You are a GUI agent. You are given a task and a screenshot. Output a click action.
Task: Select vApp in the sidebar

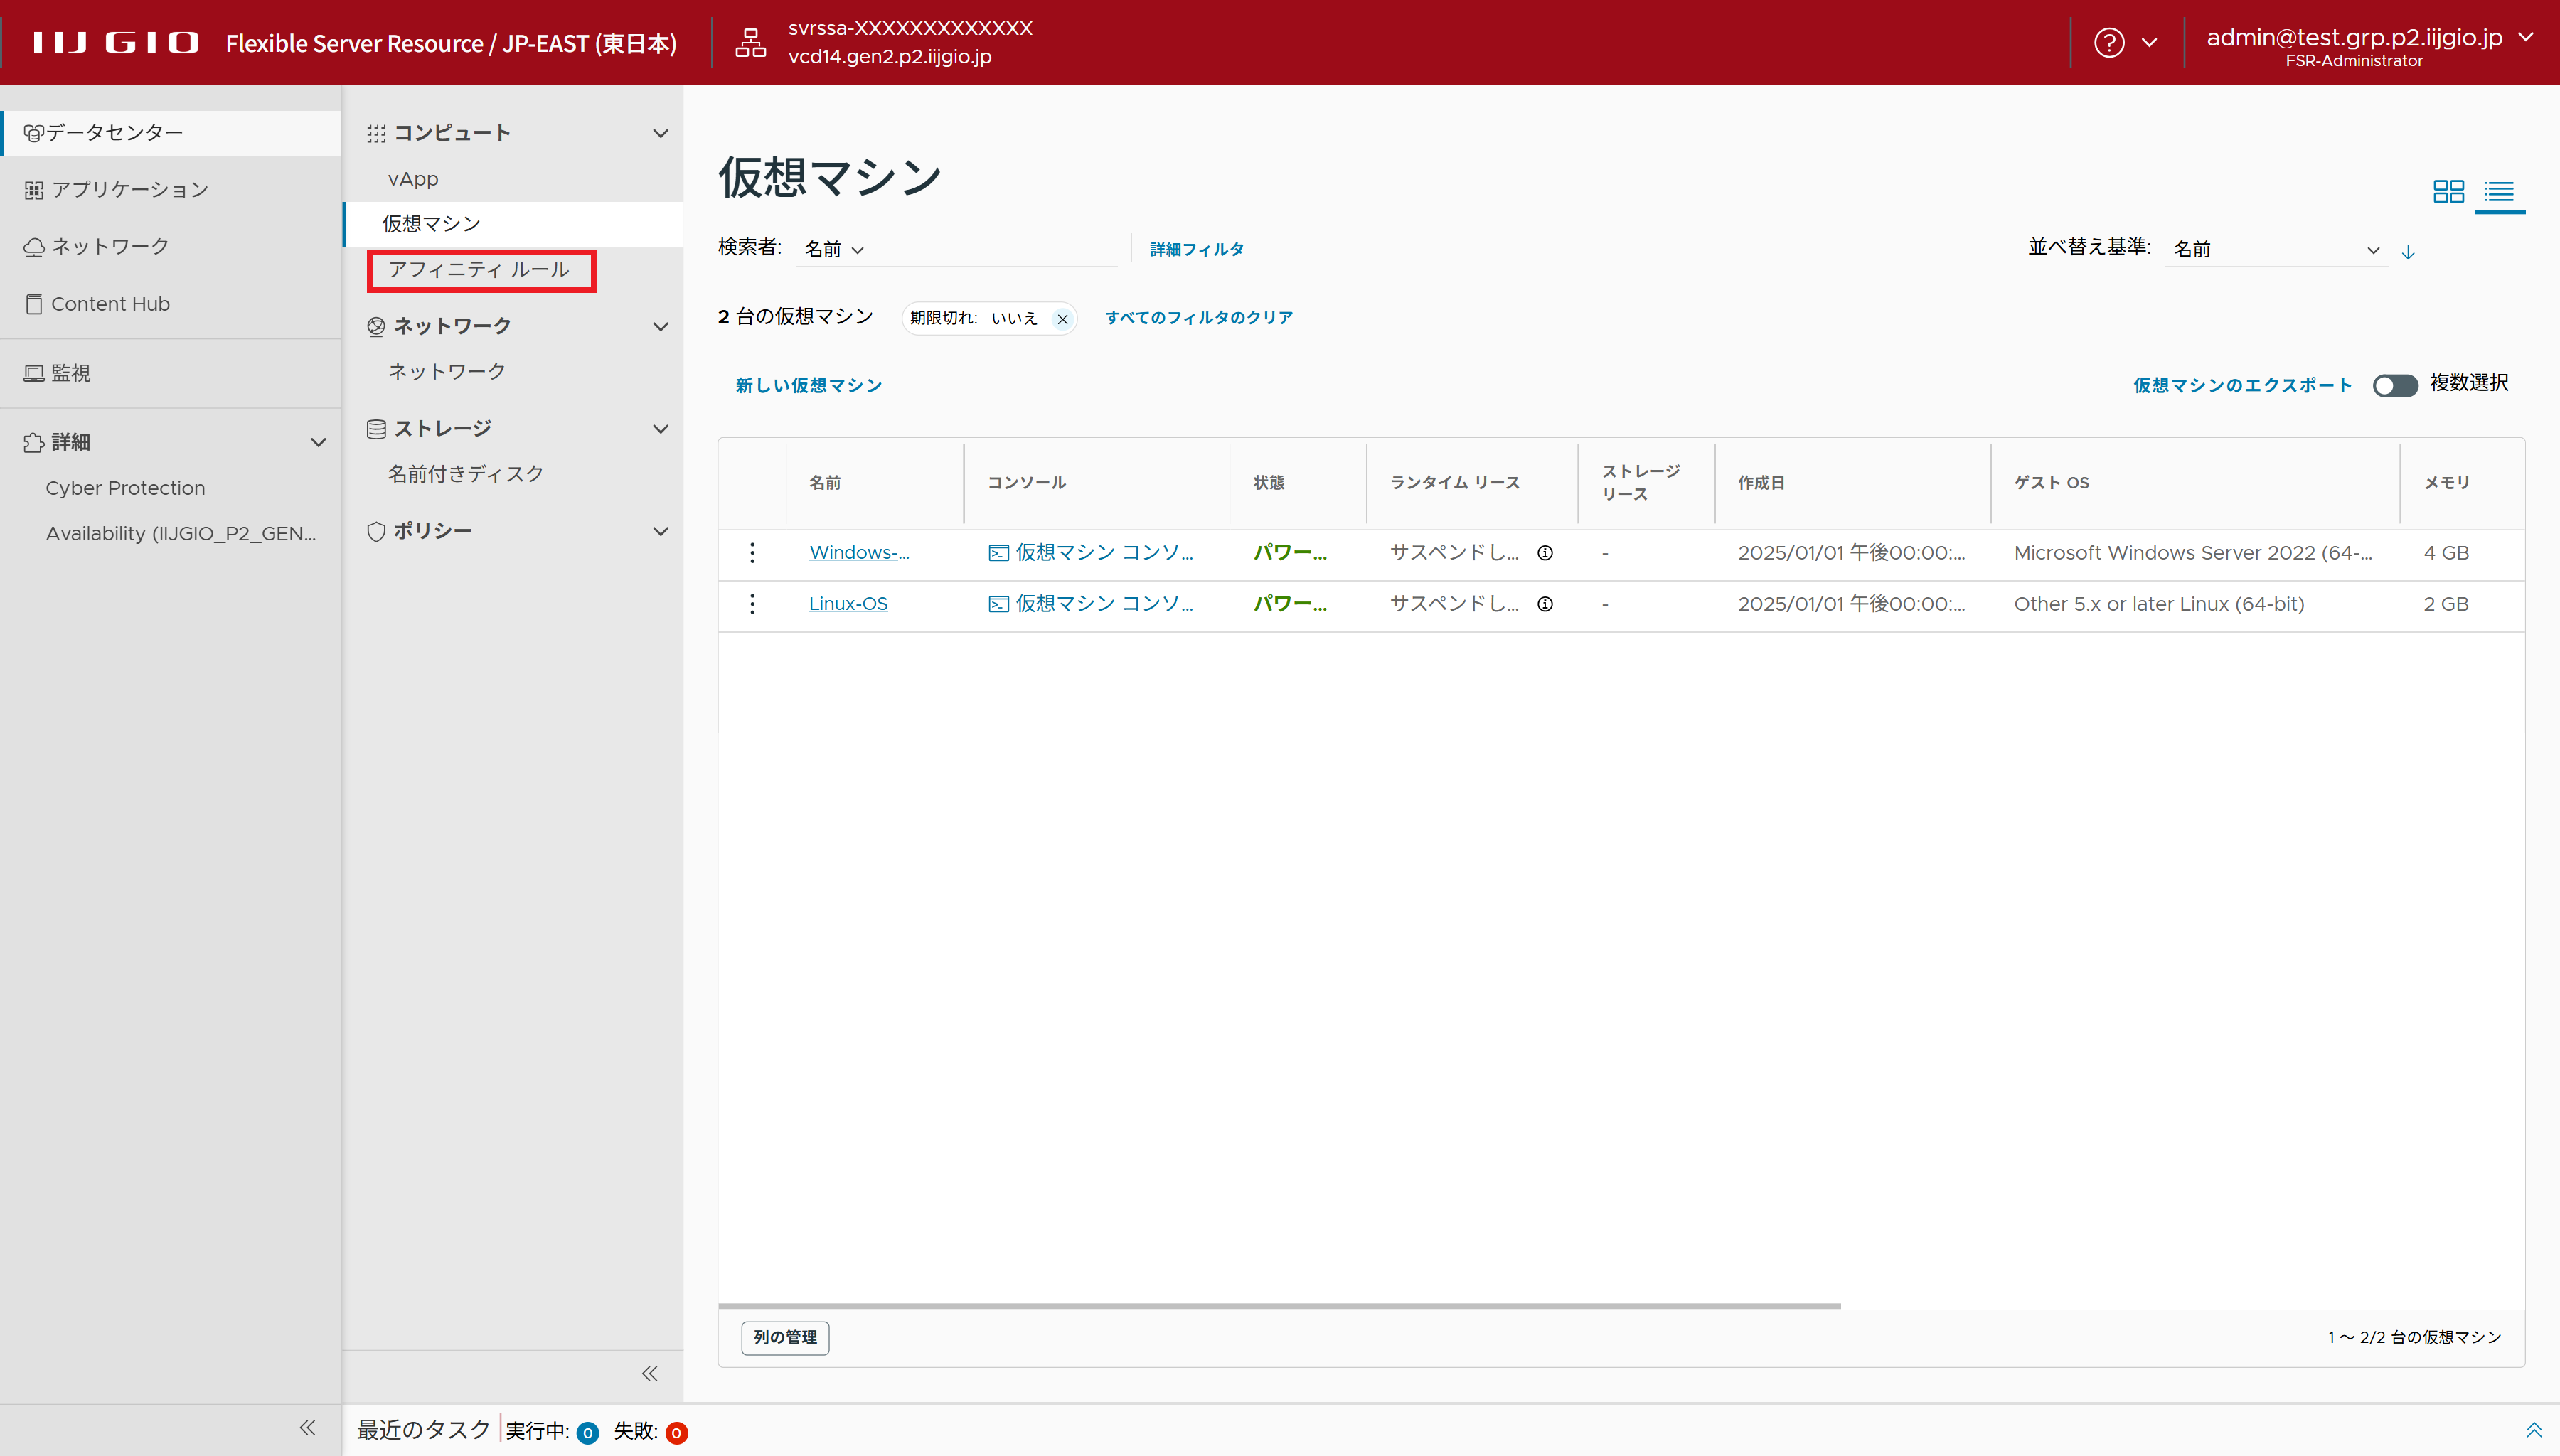[413, 179]
